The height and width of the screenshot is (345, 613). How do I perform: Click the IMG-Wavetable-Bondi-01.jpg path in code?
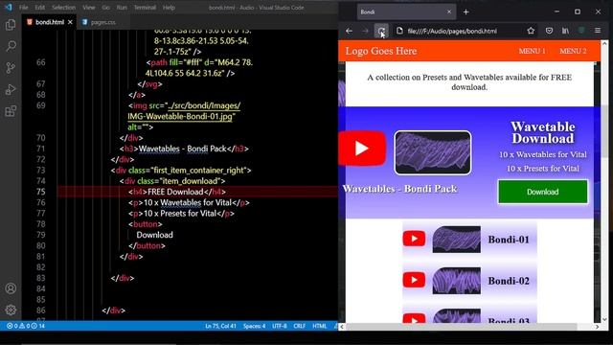180,117
